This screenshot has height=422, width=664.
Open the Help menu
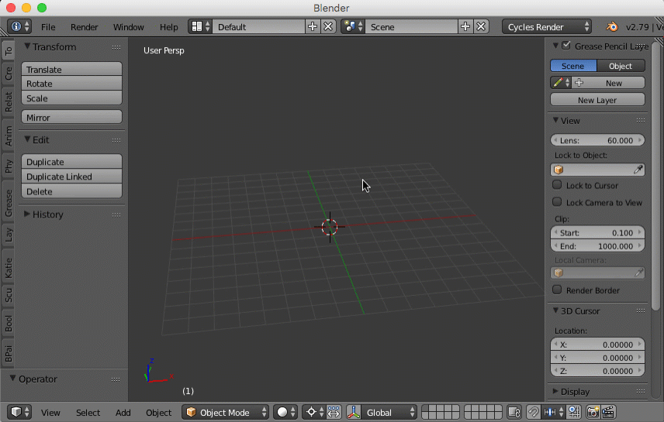(169, 27)
